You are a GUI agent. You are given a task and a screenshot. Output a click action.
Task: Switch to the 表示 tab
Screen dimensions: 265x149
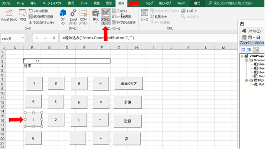click(109, 3)
